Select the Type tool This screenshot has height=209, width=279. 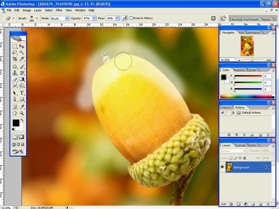pos(22,93)
